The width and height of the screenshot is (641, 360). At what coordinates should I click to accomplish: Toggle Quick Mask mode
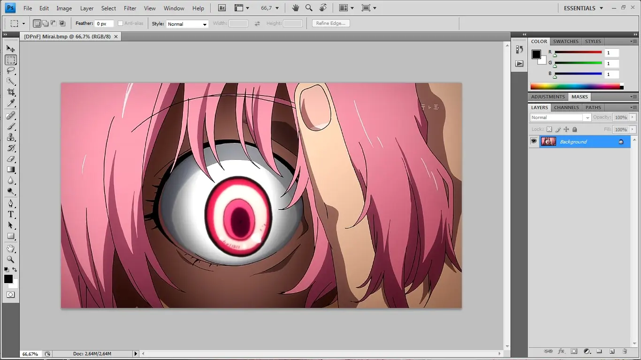(x=10, y=295)
